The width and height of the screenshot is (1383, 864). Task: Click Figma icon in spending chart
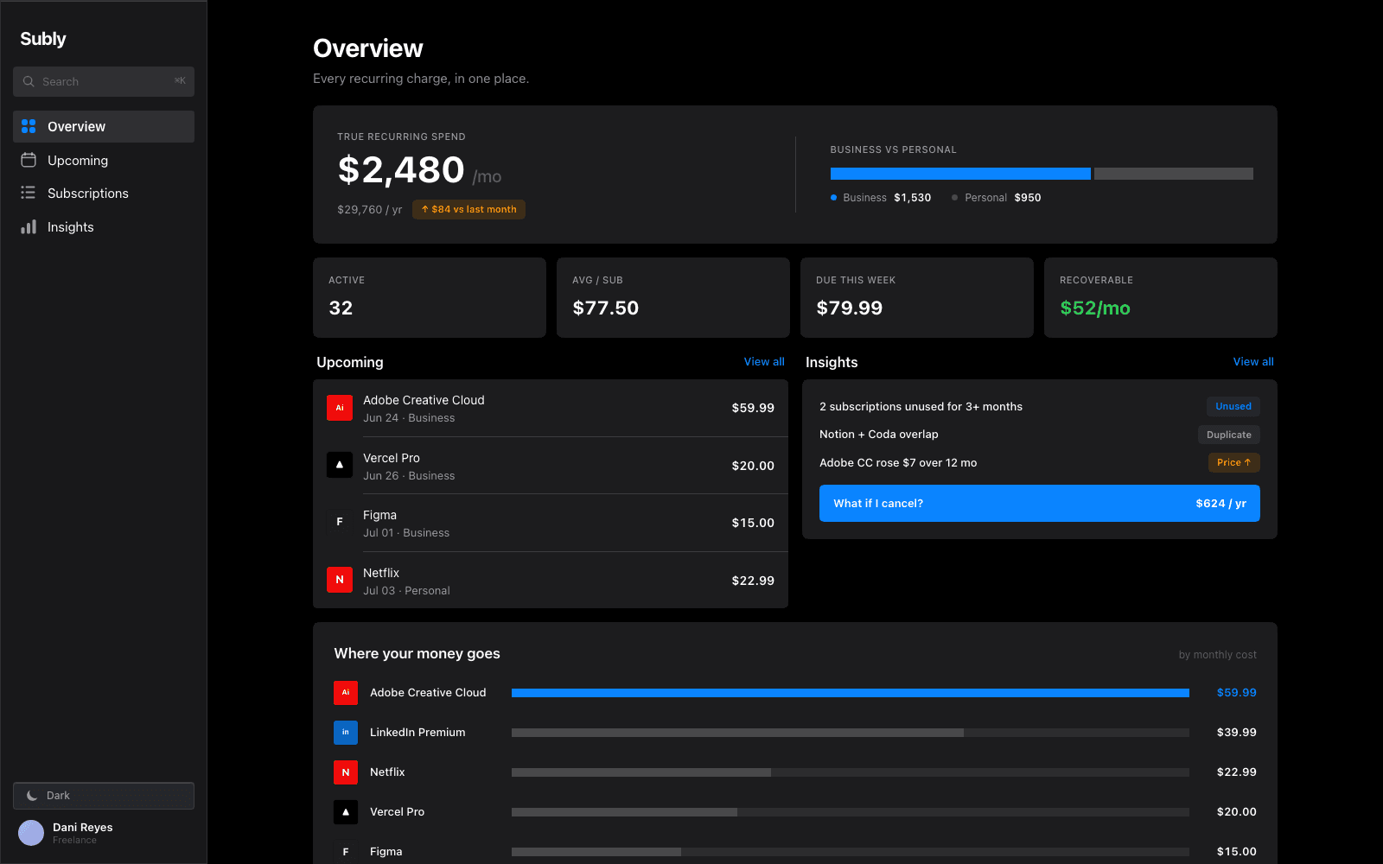pos(346,851)
